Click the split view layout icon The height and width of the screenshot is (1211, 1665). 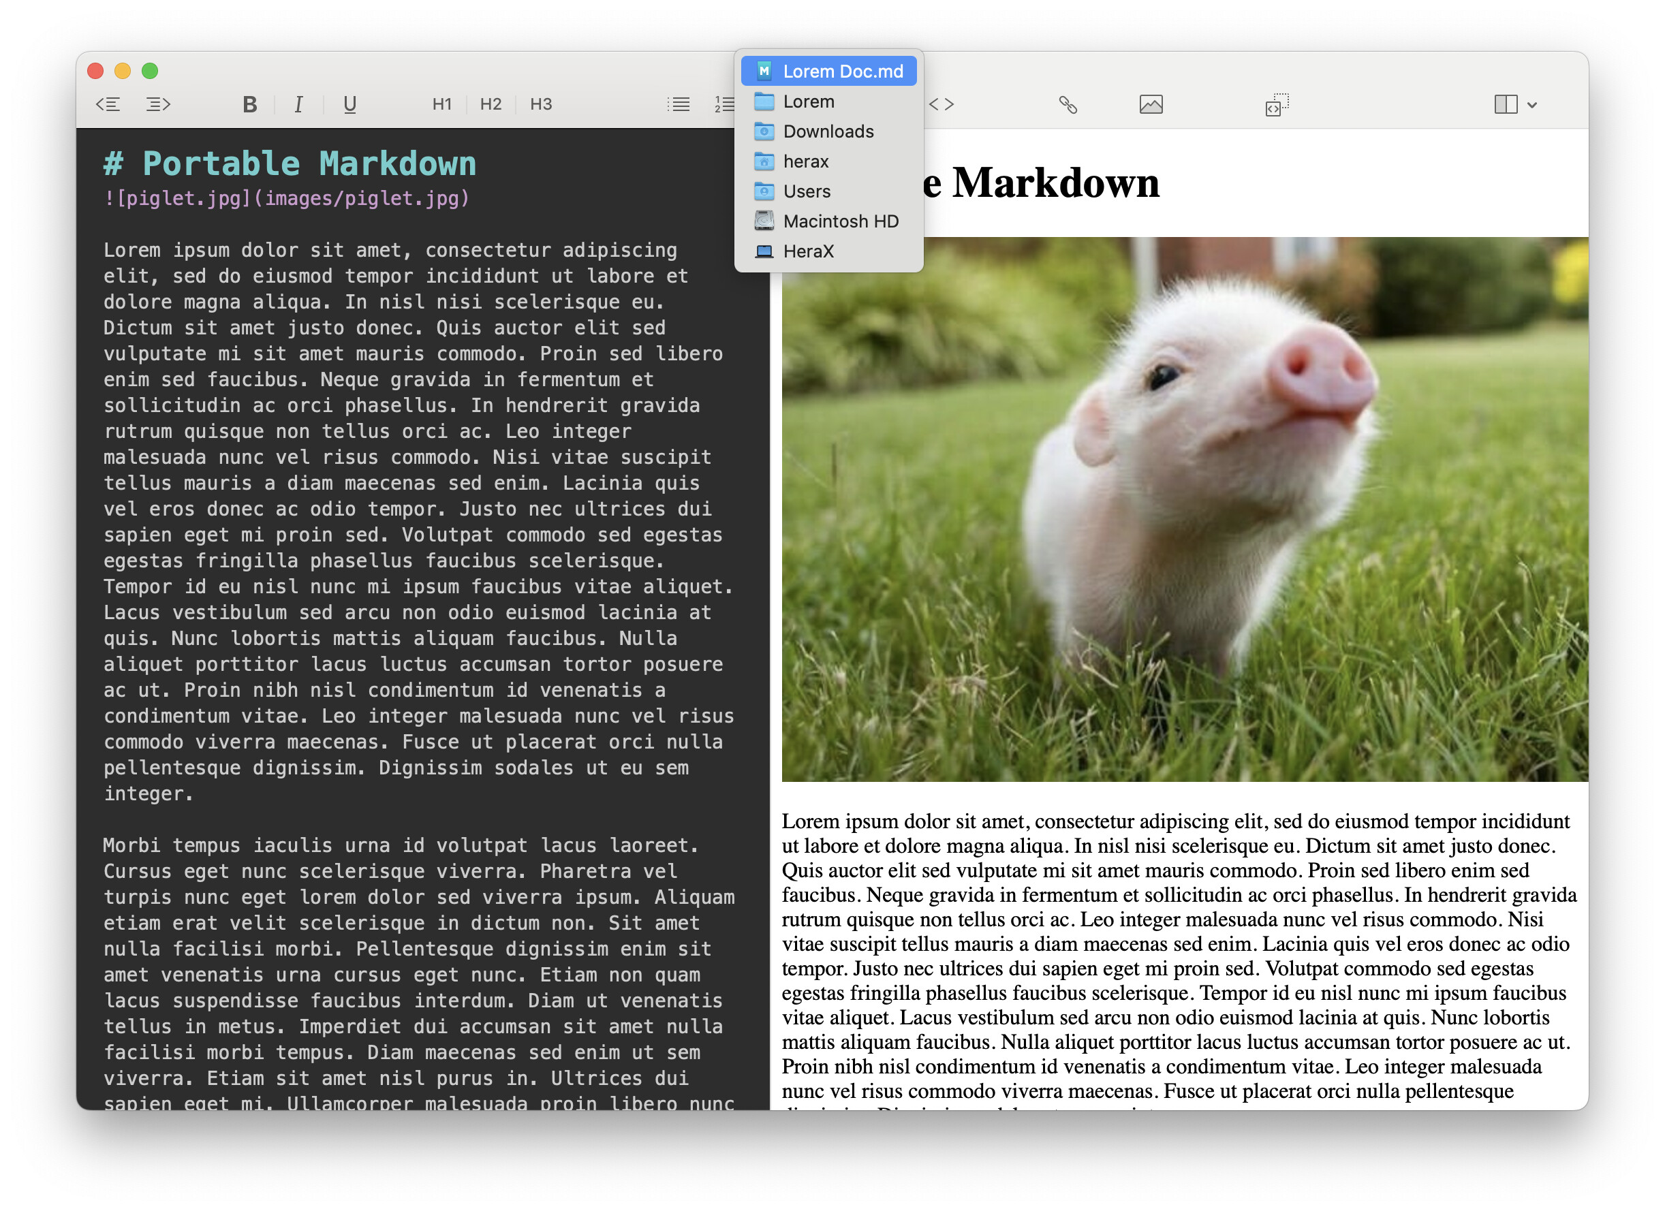(1505, 104)
